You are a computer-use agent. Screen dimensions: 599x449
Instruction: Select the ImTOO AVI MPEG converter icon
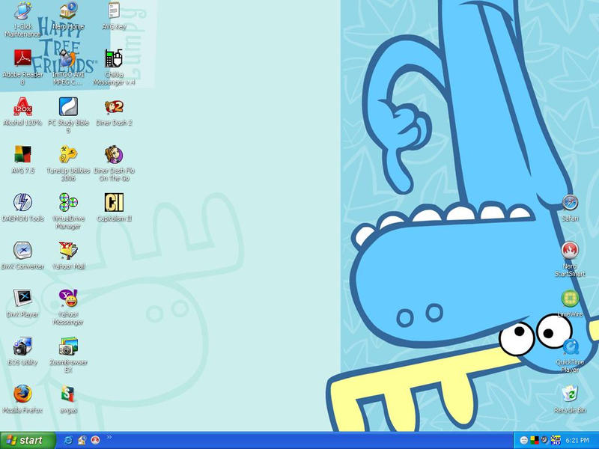68,58
